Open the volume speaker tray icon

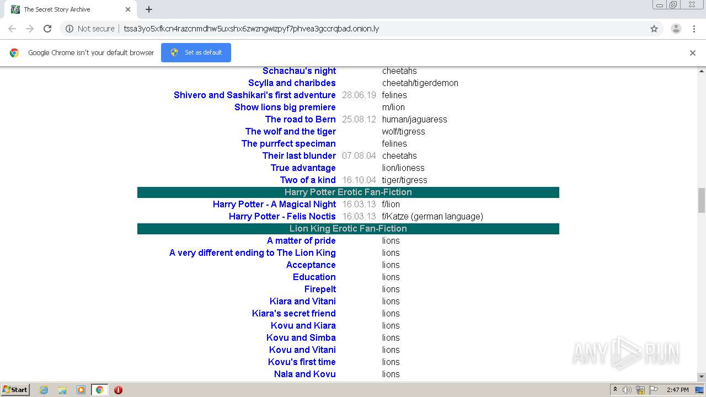[627, 390]
